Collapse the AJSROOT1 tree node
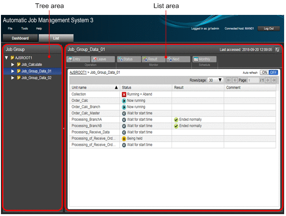The height and width of the screenshot is (216, 286). pyautogui.click(x=7, y=58)
